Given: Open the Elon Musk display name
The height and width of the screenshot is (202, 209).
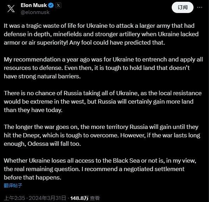Looking at the screenshot, I should [34, 5].
